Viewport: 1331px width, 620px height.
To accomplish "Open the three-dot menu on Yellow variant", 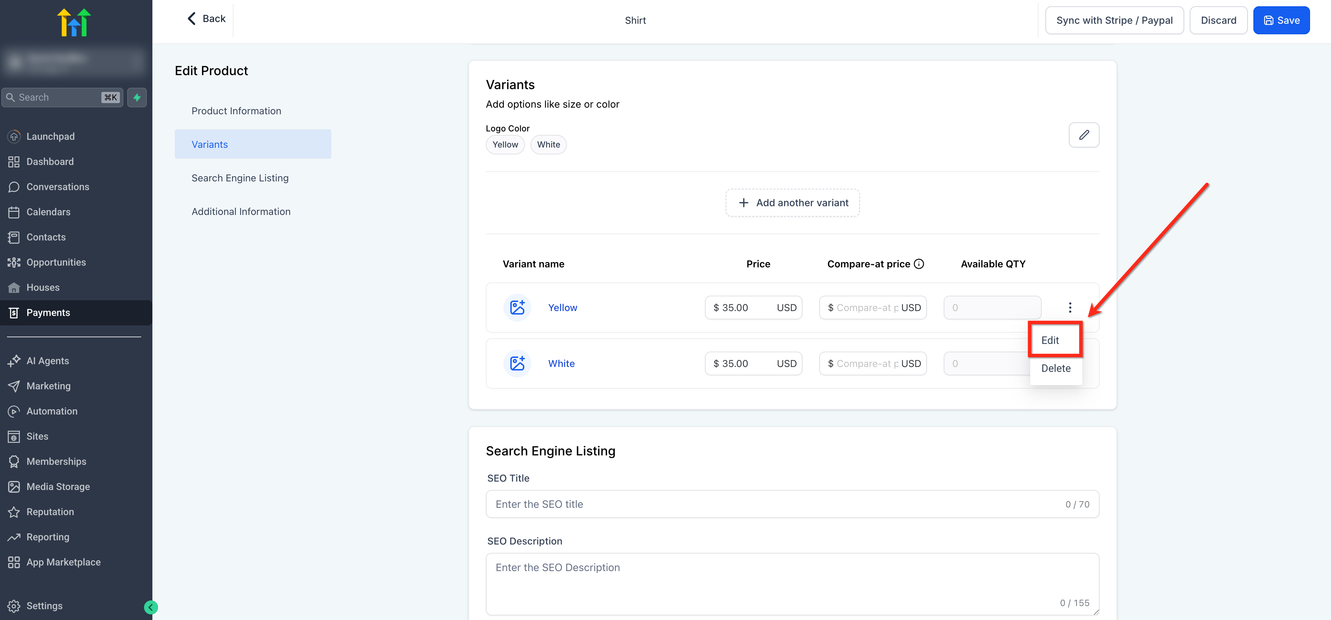I will pyautogui.click(x=1070, y=308).
